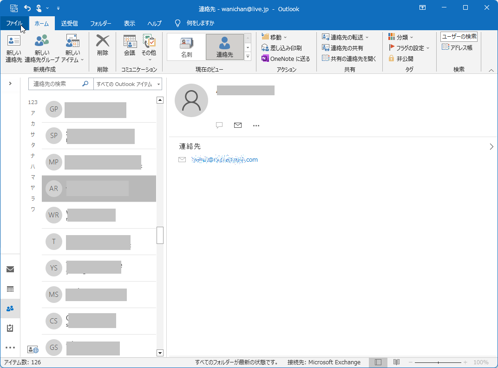Click 連絡先の共有 share contacts
498x368 pixels.
(342, 48)
